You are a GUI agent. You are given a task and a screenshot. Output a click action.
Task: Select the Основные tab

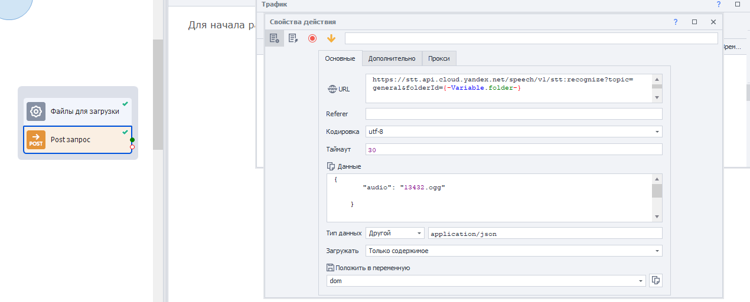coord(340,58)
